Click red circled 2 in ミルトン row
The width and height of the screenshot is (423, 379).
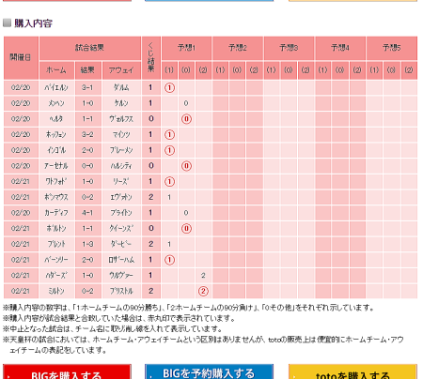203,291
